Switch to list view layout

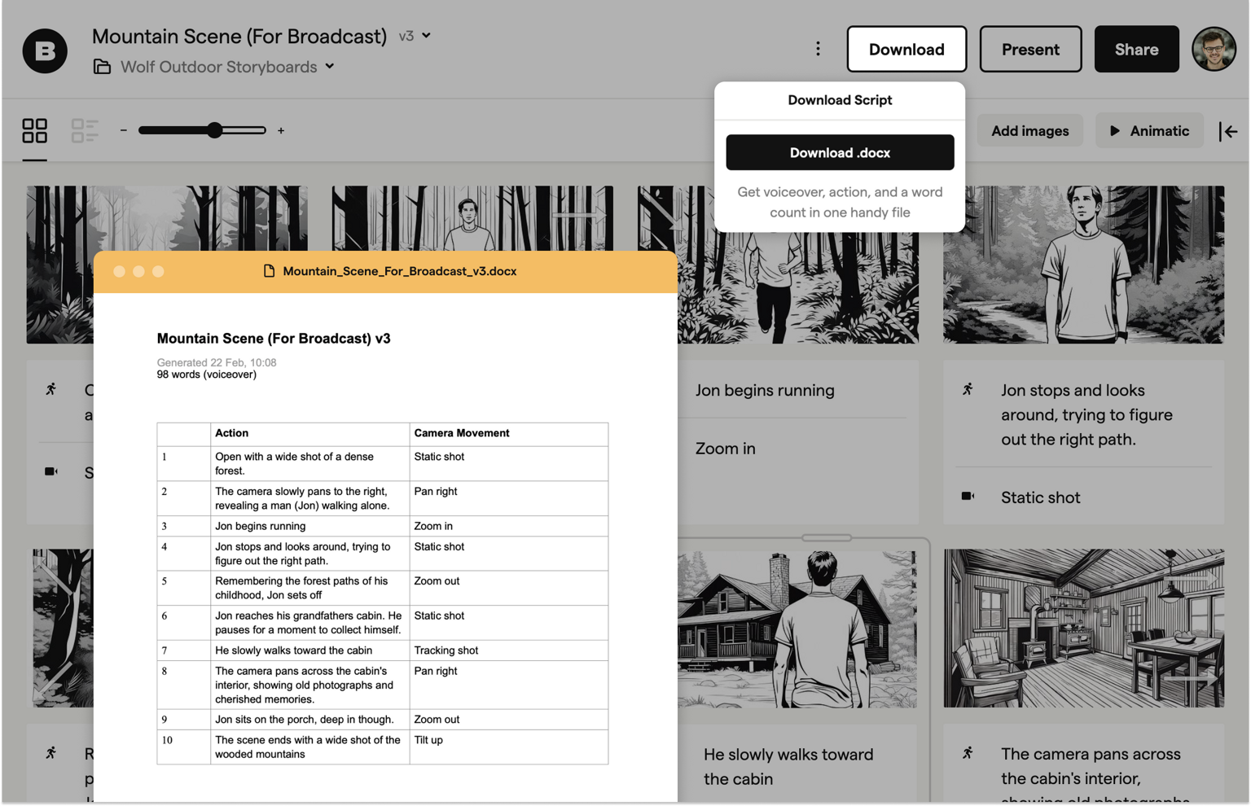point(84,130)
